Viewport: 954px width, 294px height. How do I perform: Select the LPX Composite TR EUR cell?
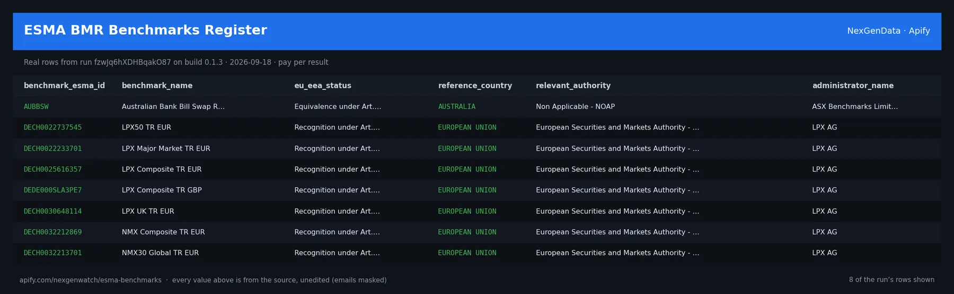pos(162,169)
